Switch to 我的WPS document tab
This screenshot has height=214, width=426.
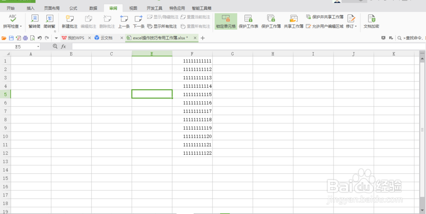click(73, 38)
